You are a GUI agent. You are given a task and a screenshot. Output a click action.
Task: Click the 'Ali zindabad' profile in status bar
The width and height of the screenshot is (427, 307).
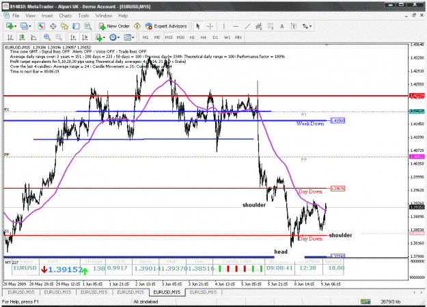tap(146, 302)
